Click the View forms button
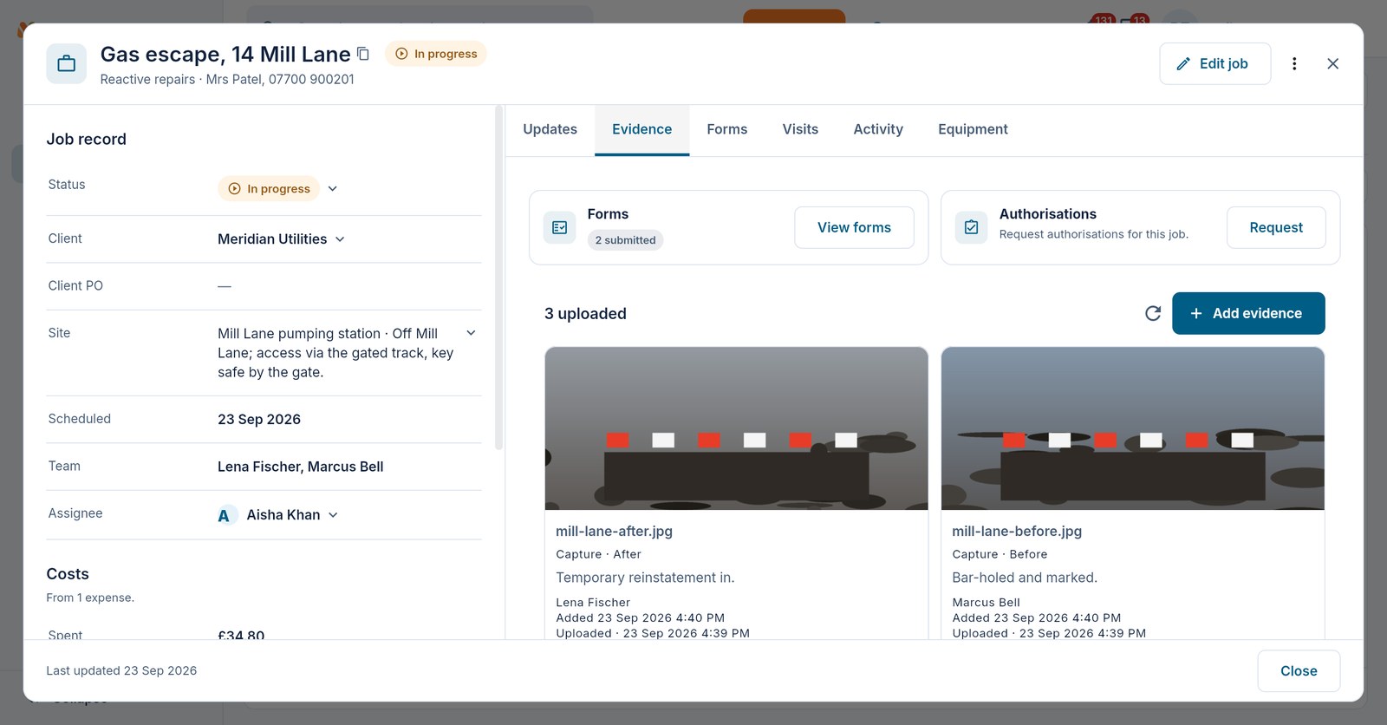This screenshot has width=1387, height=725. [854, 227]
